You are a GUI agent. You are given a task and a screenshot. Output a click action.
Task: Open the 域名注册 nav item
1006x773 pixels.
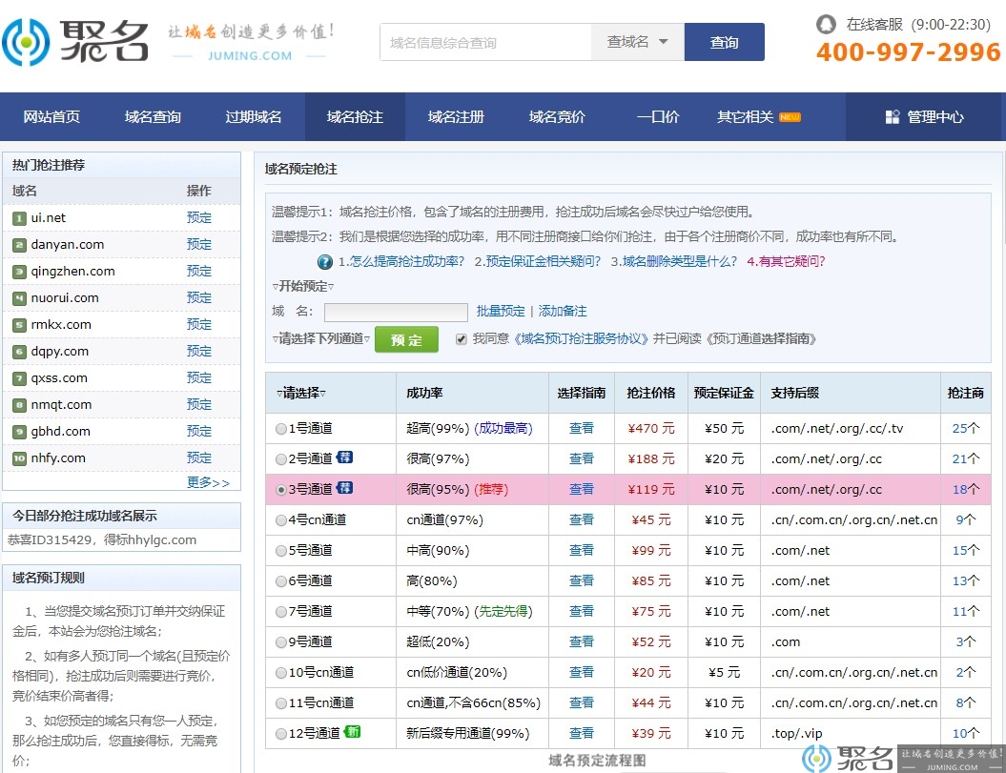(456, 116)
